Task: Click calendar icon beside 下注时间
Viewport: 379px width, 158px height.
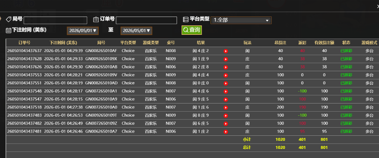Action: [8, 30]
